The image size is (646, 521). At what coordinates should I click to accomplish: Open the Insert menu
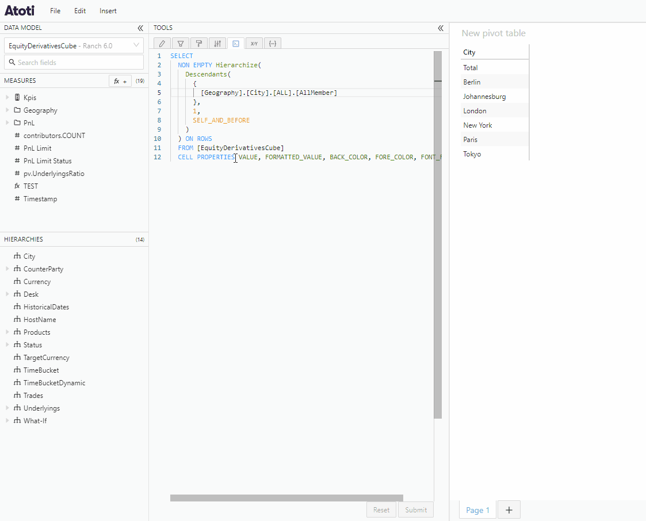(108, 11)
